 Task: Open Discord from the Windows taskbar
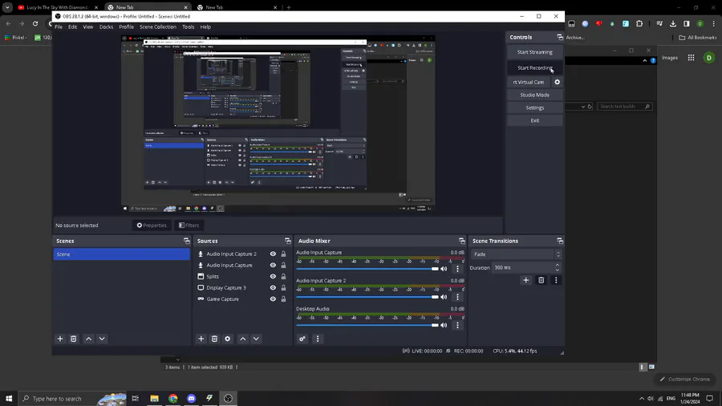point(191,399)
